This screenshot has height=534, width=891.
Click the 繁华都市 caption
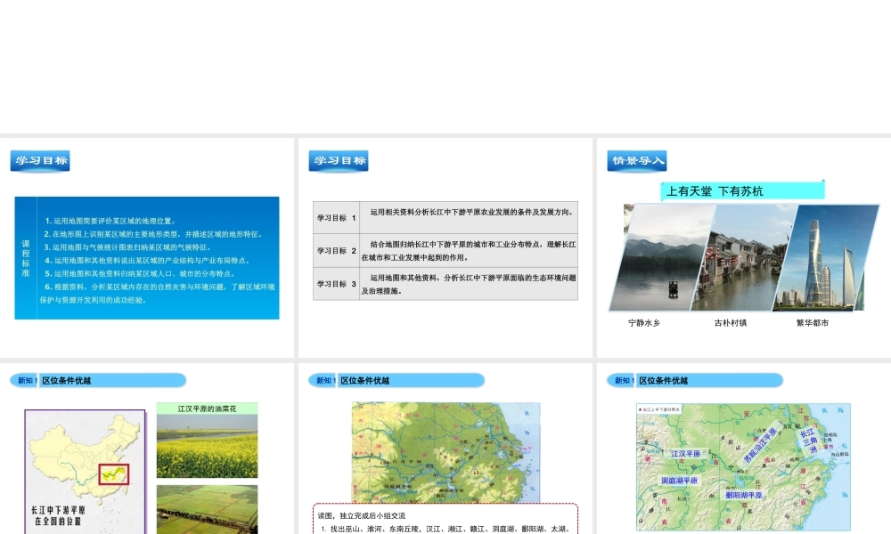812,323
